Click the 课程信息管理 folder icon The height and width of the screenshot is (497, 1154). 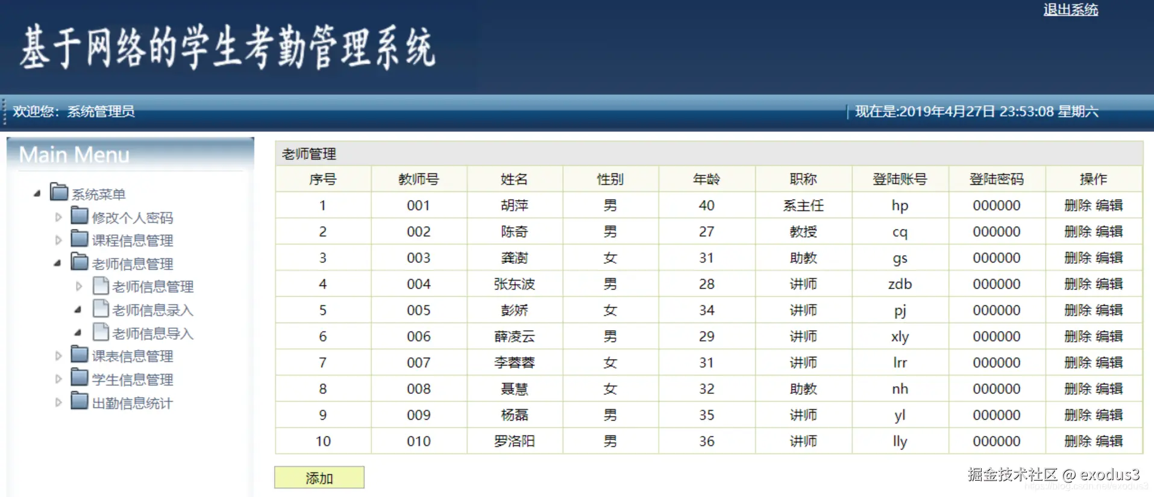click(x=80, y=239)
